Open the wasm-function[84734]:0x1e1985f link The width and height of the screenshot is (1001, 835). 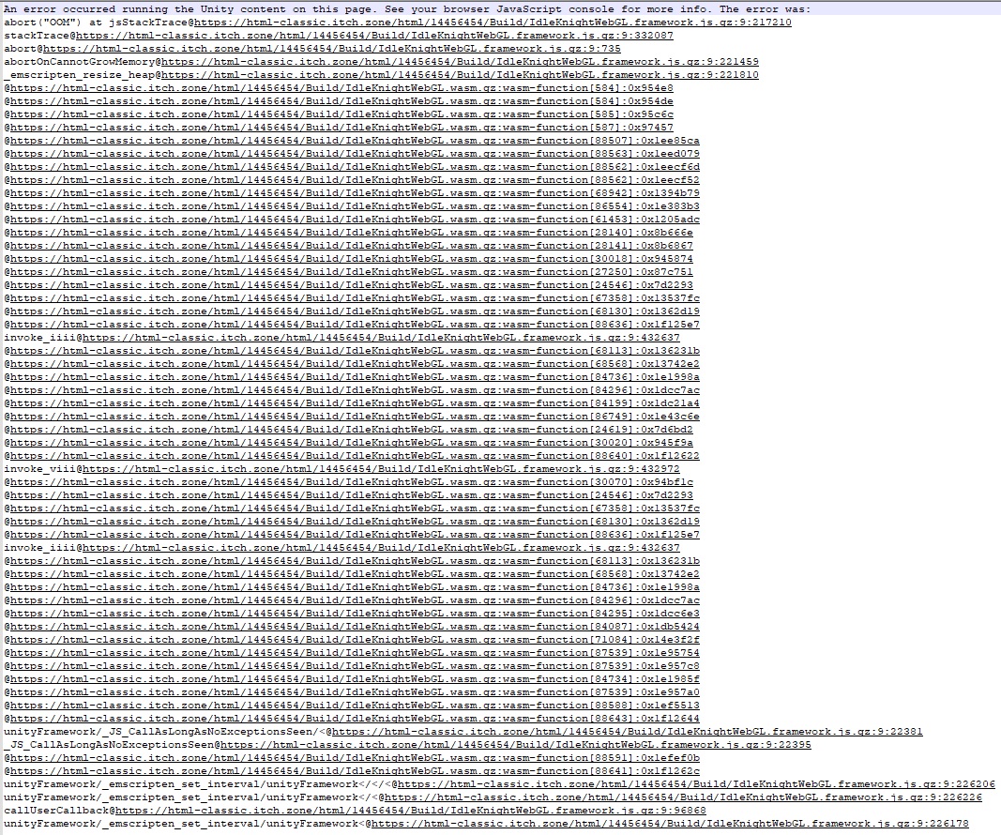tap(355, 679)
